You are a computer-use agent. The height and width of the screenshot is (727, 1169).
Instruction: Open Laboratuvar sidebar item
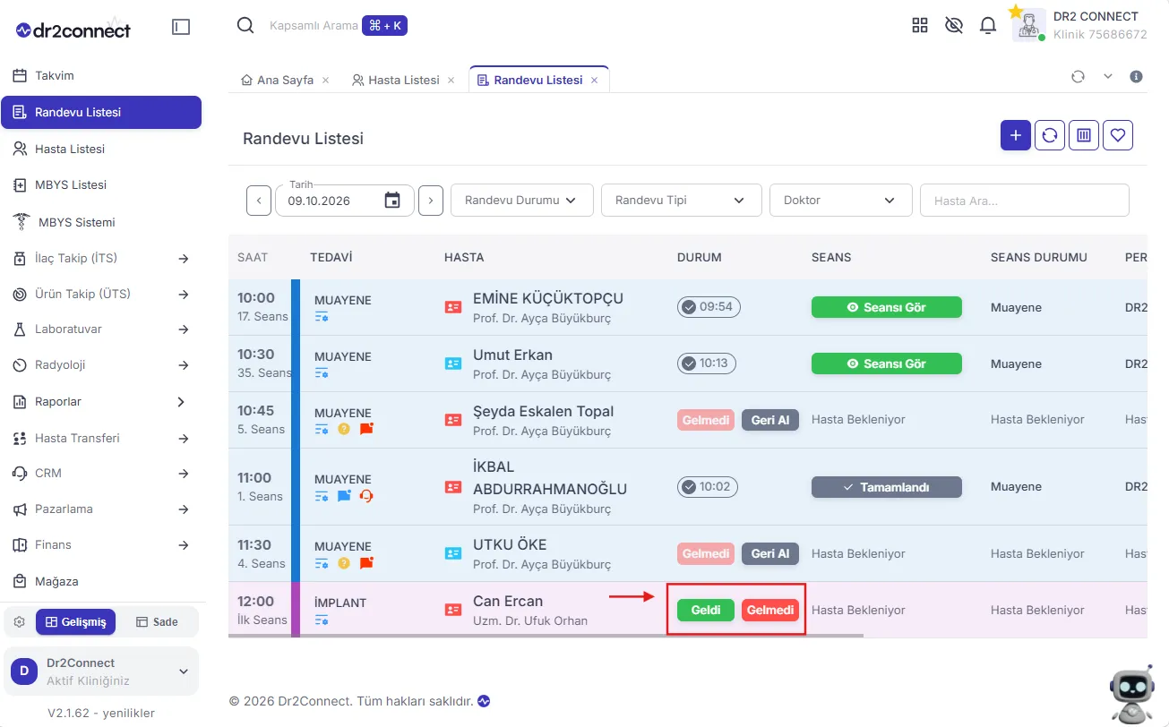101,329
